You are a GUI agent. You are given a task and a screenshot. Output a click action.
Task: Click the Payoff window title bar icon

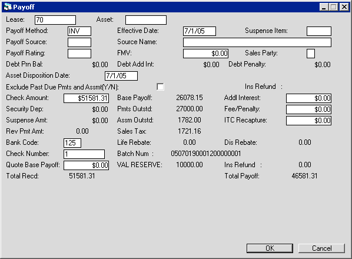[x=8, y=7]
